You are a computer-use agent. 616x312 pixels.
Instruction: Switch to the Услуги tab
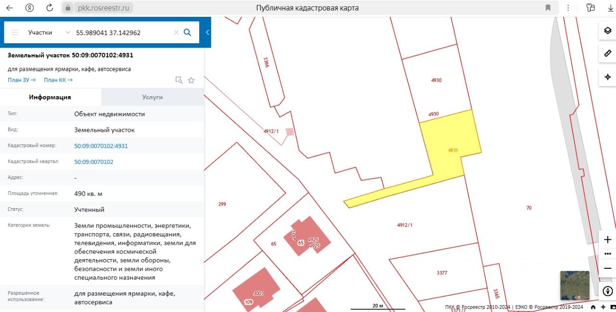tap(153, 97)
